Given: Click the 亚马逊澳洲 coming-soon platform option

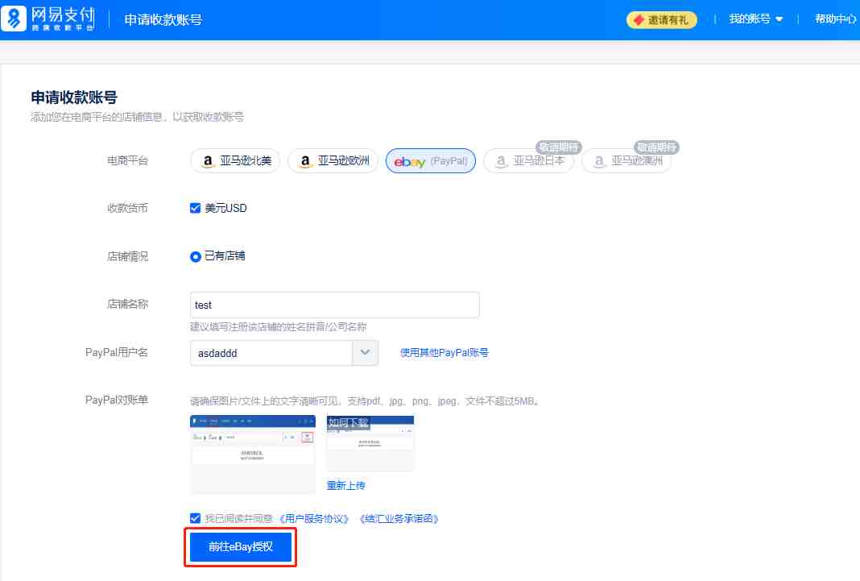Looking at the screenshot, I should click(627, 160).
